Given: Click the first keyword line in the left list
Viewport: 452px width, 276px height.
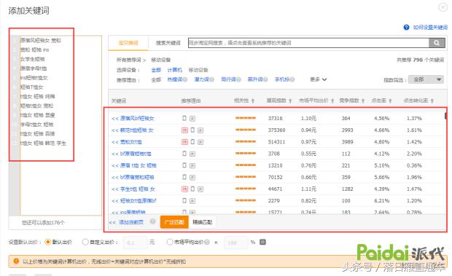Looking at the screenshot, I should point(41,40).
